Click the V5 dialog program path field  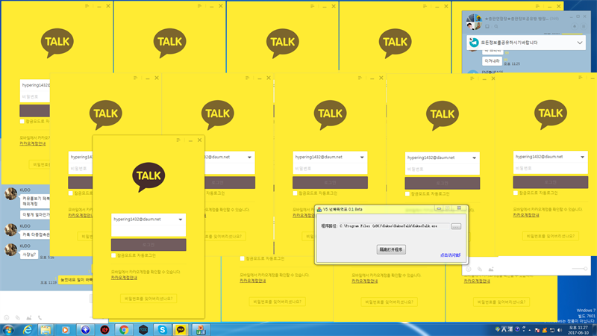(x=394, y=226)
